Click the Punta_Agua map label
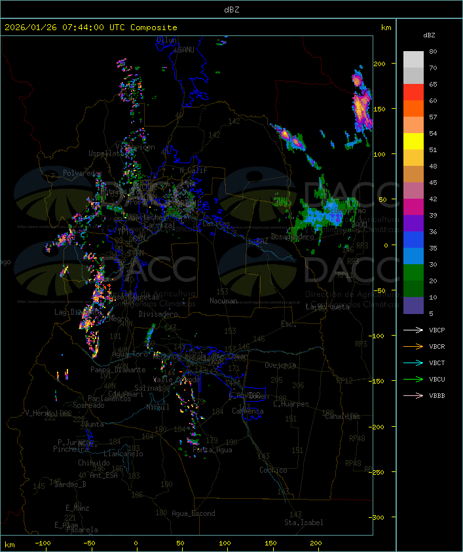Screen dimensions: 463x552 tap(212, 450)
